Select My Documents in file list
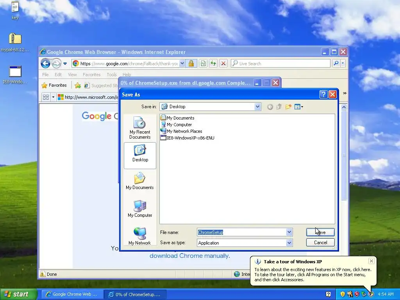This screenshot has width=400, height=300. coord(177,118)
